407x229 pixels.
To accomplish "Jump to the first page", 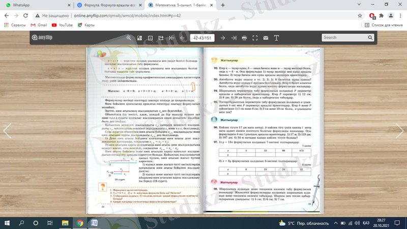I will (x=171, y=38).
